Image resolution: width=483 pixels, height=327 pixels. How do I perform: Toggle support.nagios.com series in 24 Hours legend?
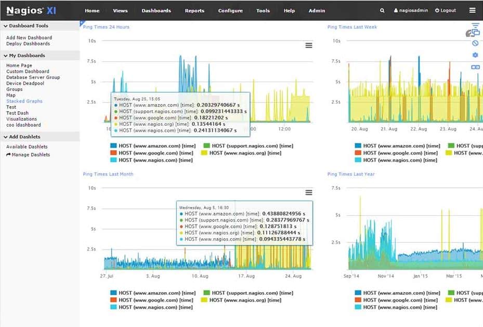coord(249,146)
